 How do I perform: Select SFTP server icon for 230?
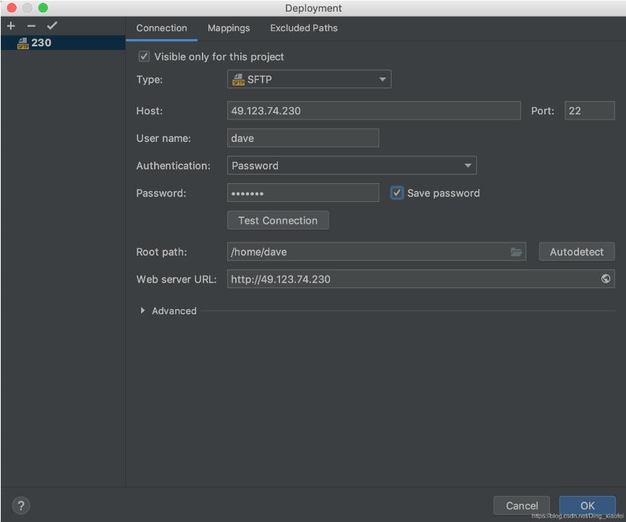point(22,43)
